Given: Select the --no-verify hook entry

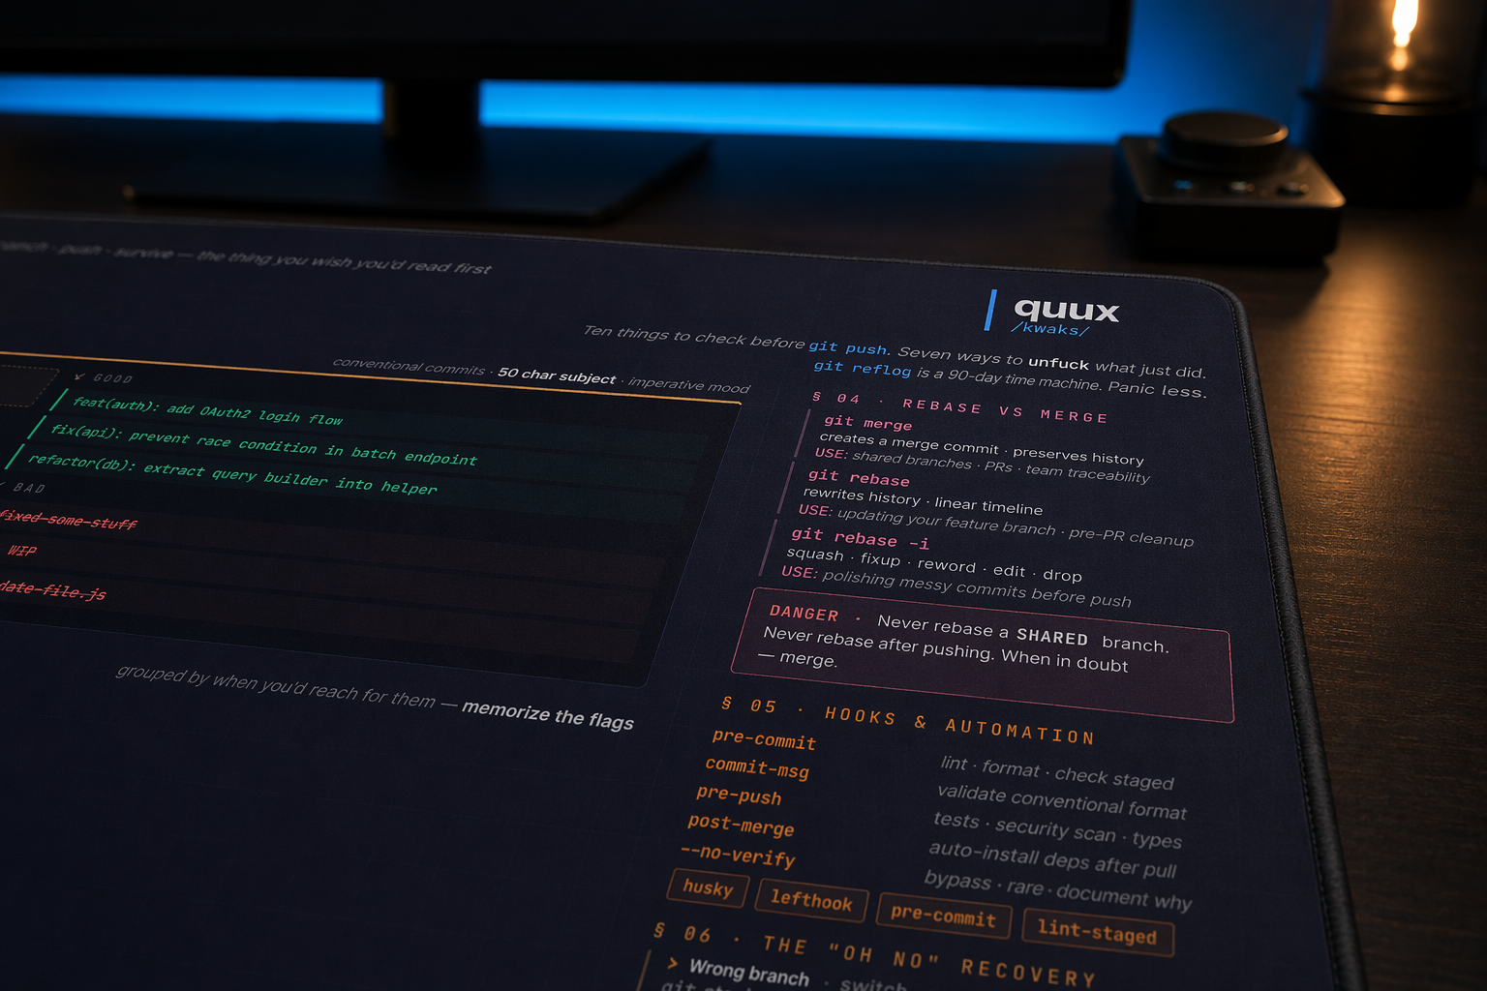Looking at the screenshot, I should tap(738, 856).
